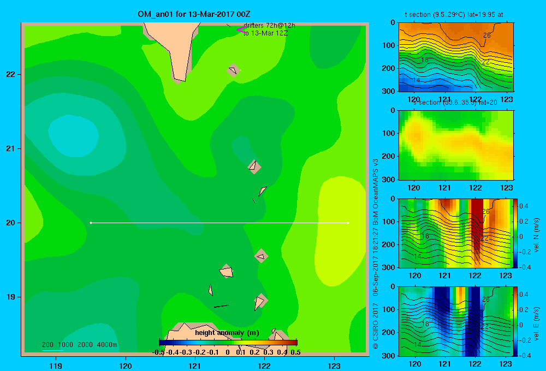Click longitude label 122 on the map axis
The width and height of the screenshot is (546, 371).
pos(264,366)
